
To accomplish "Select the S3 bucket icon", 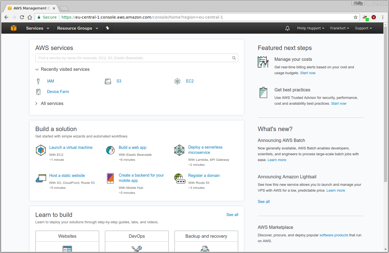I will click(x=108, y=81).
